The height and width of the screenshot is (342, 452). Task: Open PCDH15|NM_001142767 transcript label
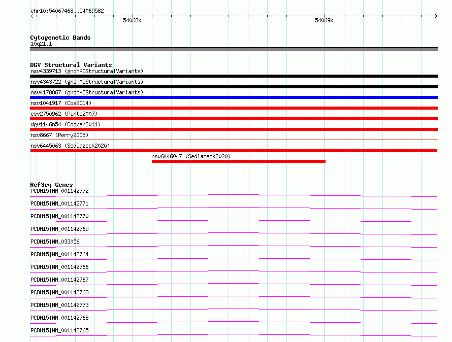[x=59, y=280]
